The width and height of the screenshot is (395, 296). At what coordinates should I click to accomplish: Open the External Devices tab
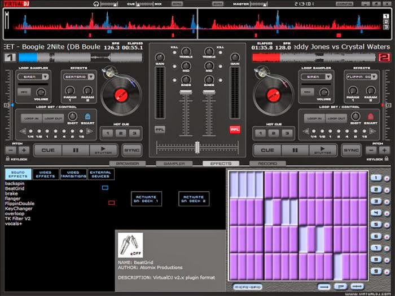100,174
